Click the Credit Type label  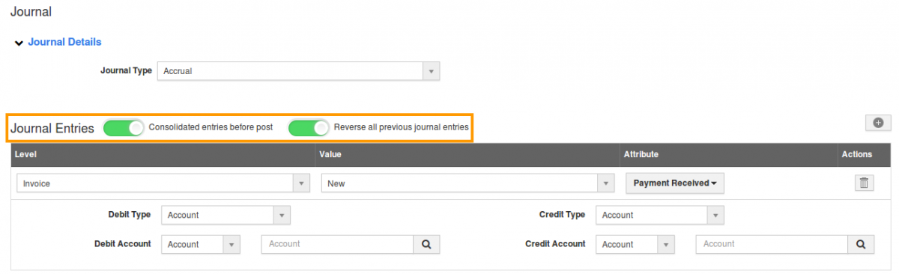point(562,214)
